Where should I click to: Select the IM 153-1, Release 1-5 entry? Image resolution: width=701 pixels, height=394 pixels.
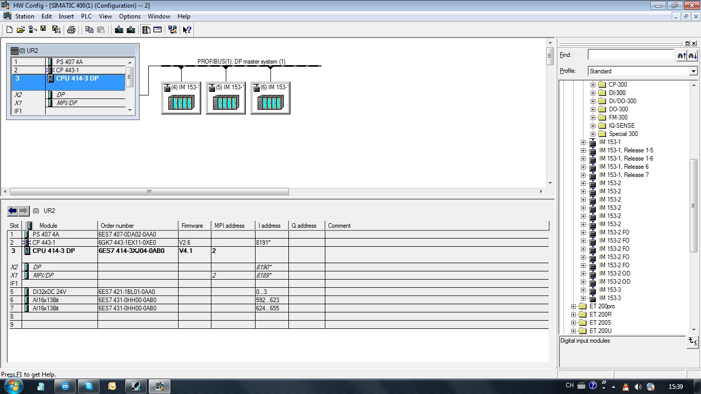pyautogui.click(x=626, y=150)
